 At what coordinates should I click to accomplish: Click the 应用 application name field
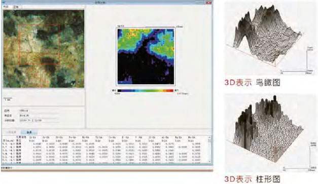click(40, 111)
